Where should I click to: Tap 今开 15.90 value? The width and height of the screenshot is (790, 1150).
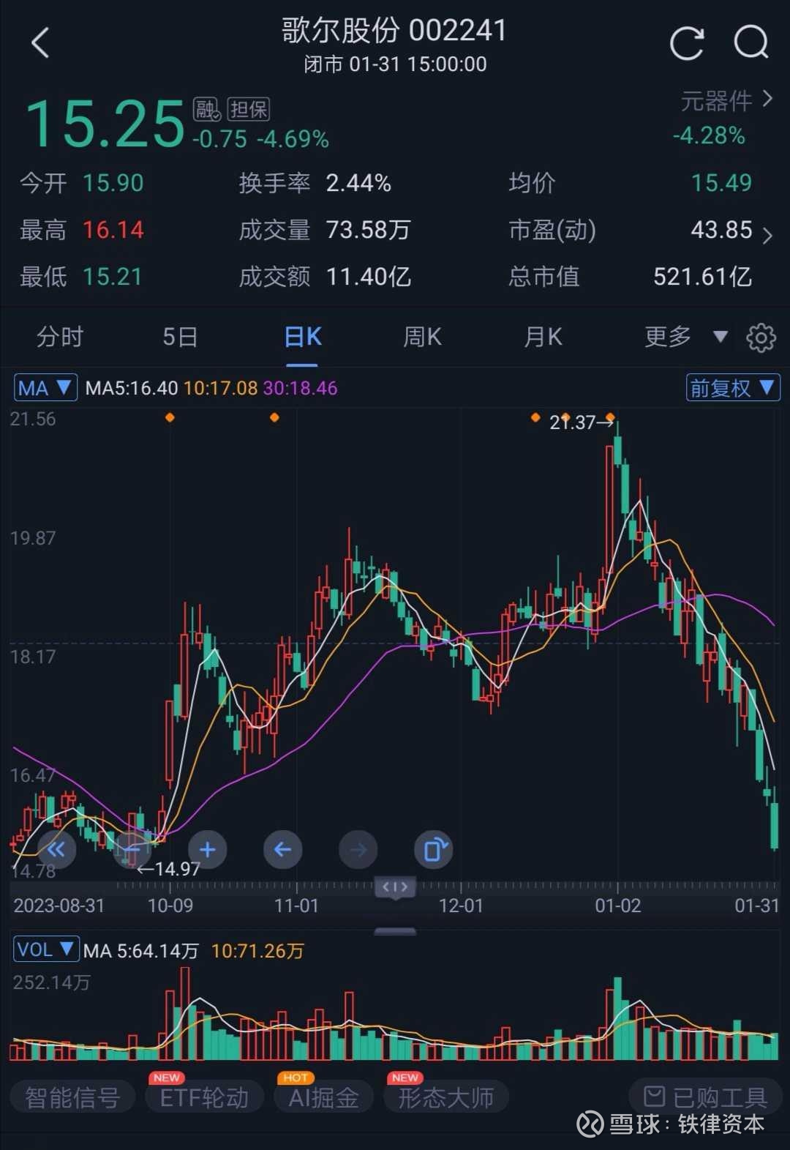(x=113, y=183)
